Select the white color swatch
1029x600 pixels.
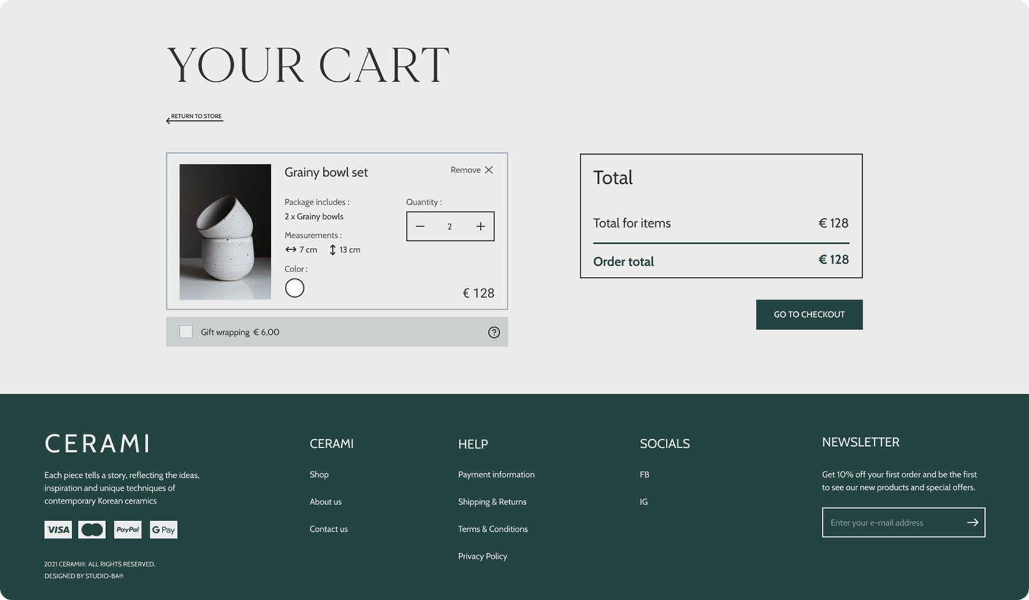(x=294, y=288)
